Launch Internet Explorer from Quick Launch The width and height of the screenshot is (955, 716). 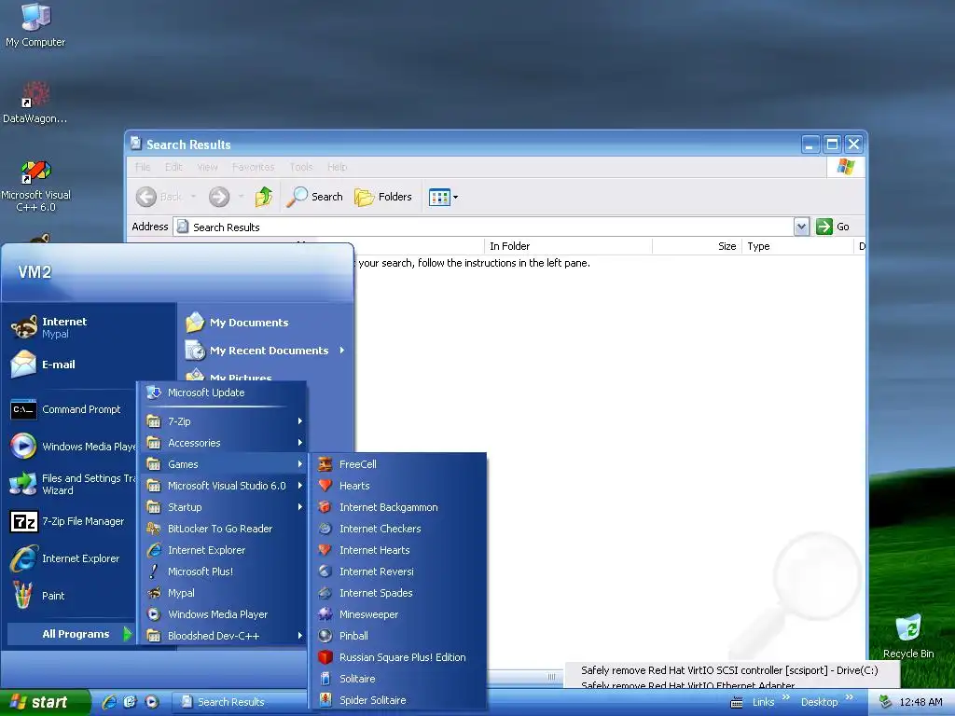(x=110, y=702)
